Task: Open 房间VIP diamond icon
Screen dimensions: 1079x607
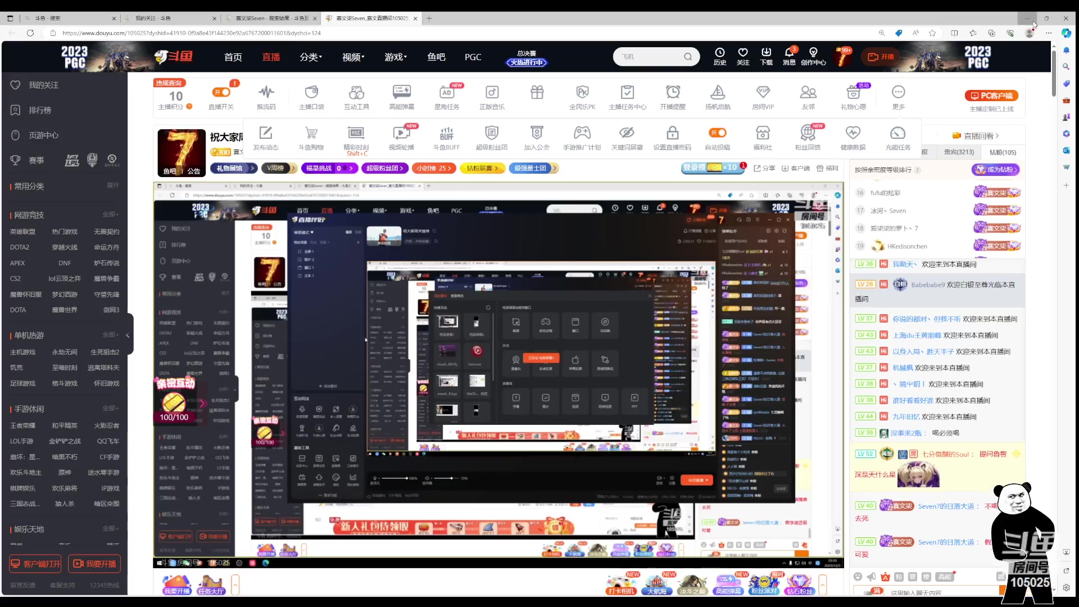Action: coord(763,97)
